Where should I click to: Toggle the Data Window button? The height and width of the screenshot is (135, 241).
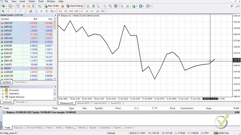click(23, 6)
